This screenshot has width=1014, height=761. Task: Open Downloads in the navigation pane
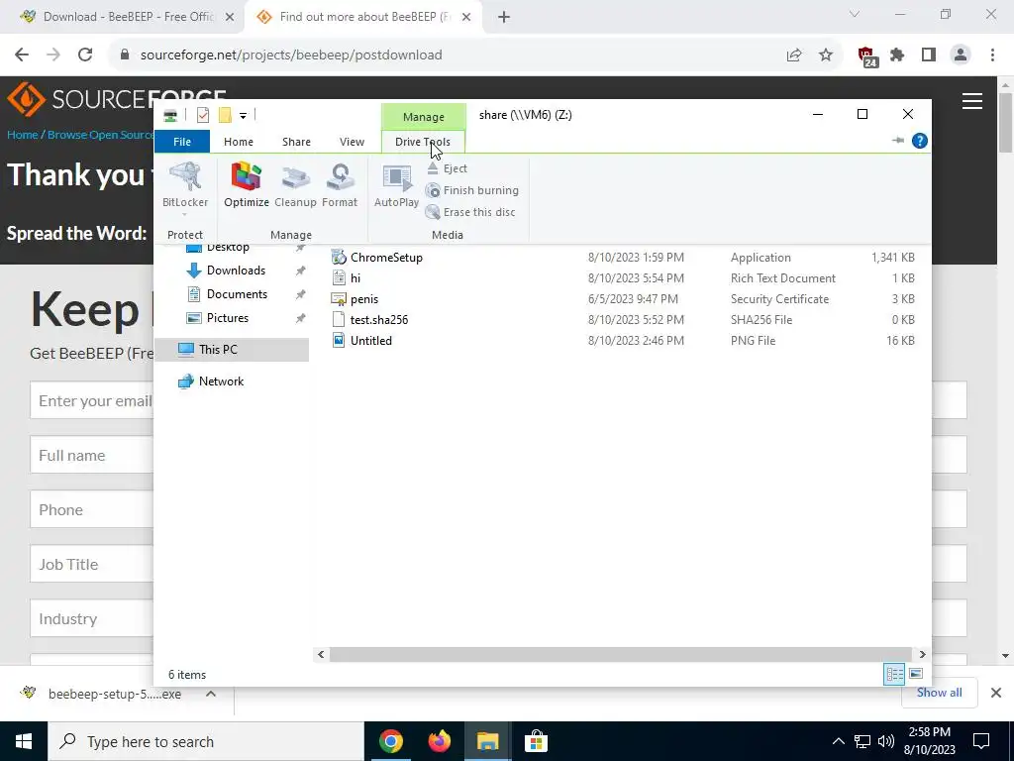tap(236, 271)
